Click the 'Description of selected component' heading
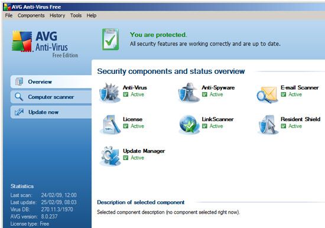Image resolution: width=325 pixels, height=228 pixels. pos(141,202)
